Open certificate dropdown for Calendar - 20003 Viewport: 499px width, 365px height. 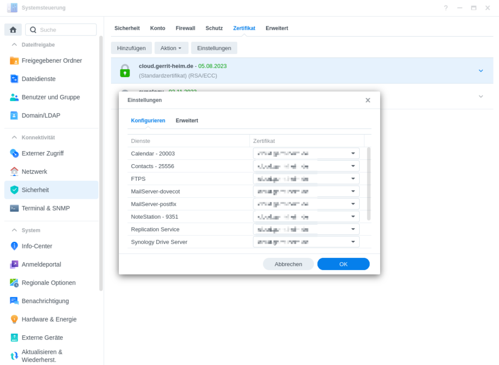(x=306, y=154)
